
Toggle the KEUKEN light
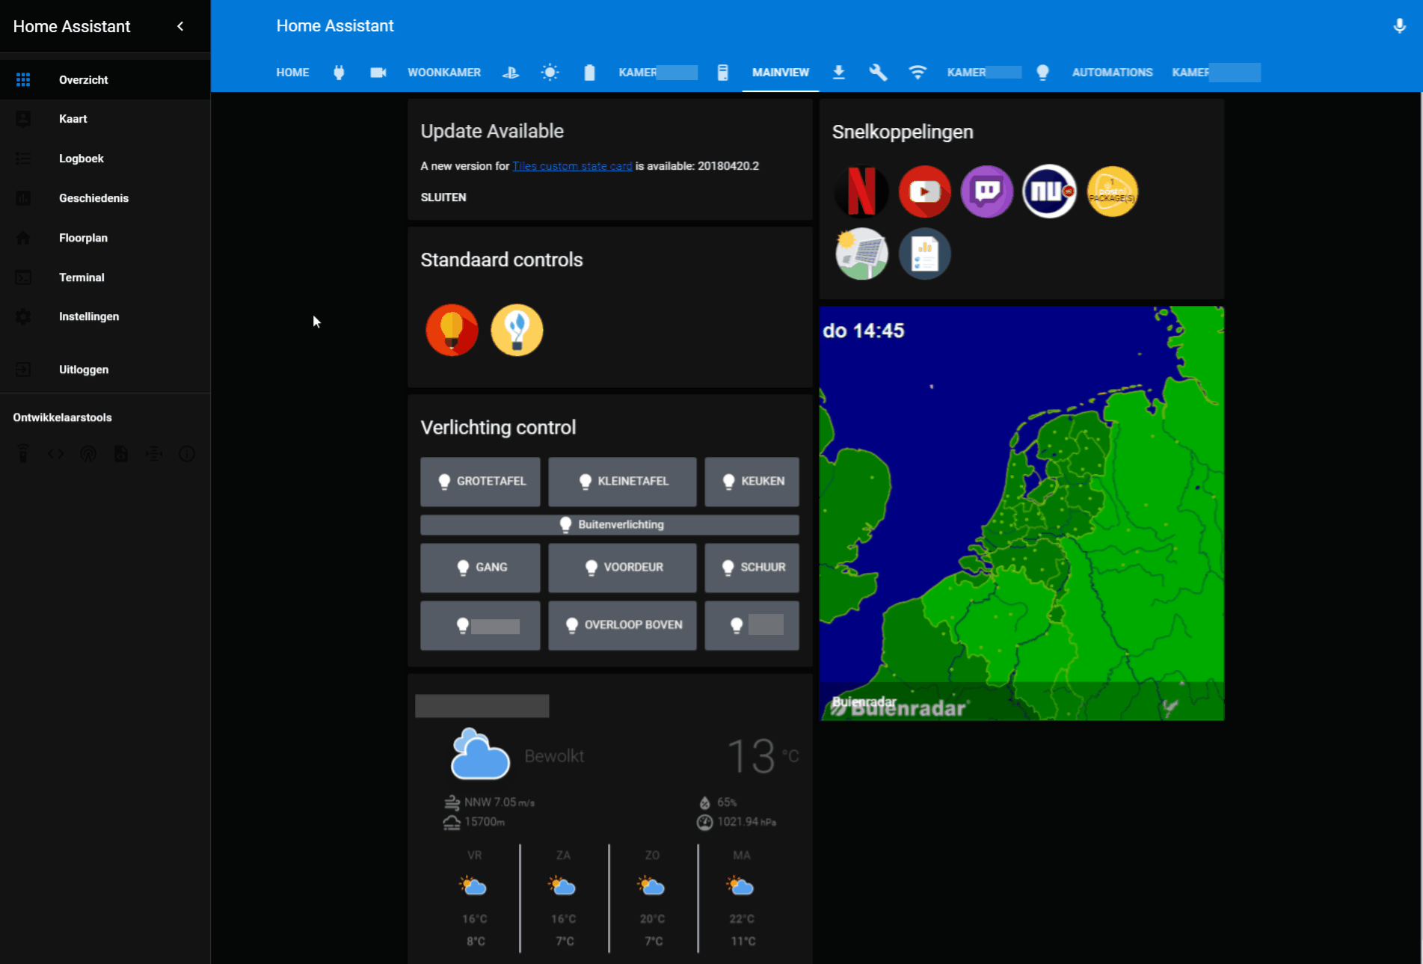pos(752,482)
